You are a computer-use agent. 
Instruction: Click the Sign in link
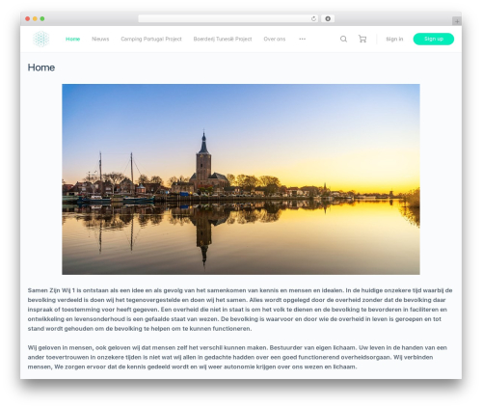tap(394, 39)
